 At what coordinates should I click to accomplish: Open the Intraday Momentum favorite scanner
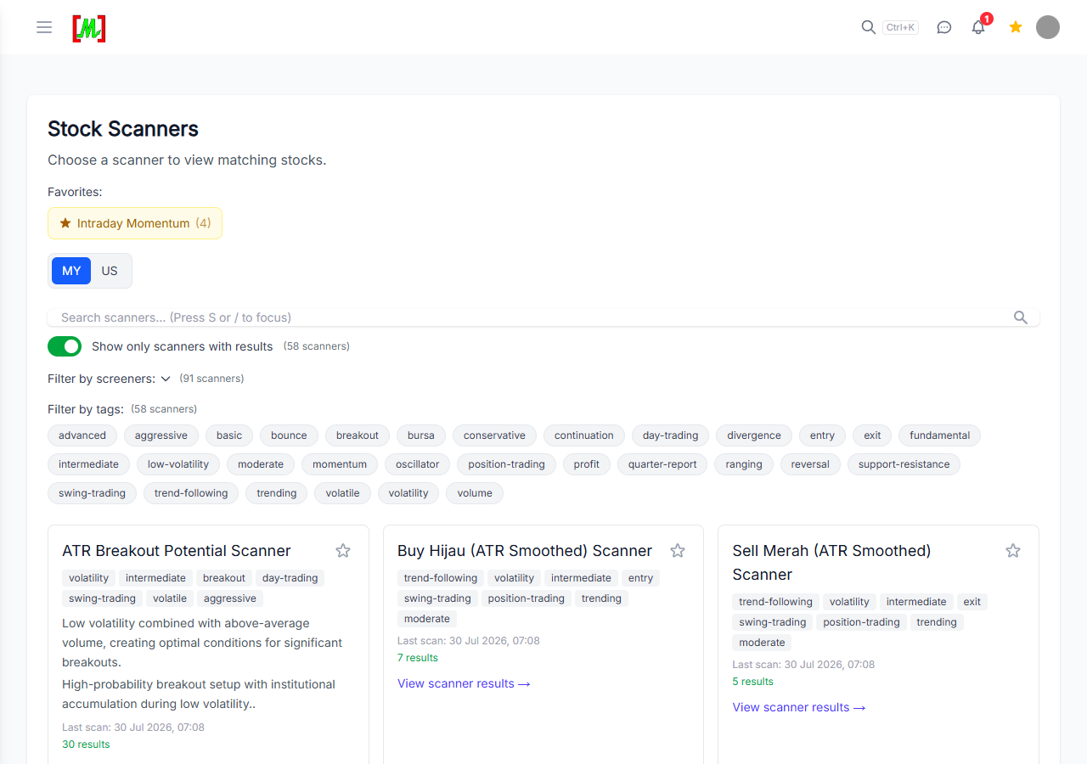(x=135, y=223)
